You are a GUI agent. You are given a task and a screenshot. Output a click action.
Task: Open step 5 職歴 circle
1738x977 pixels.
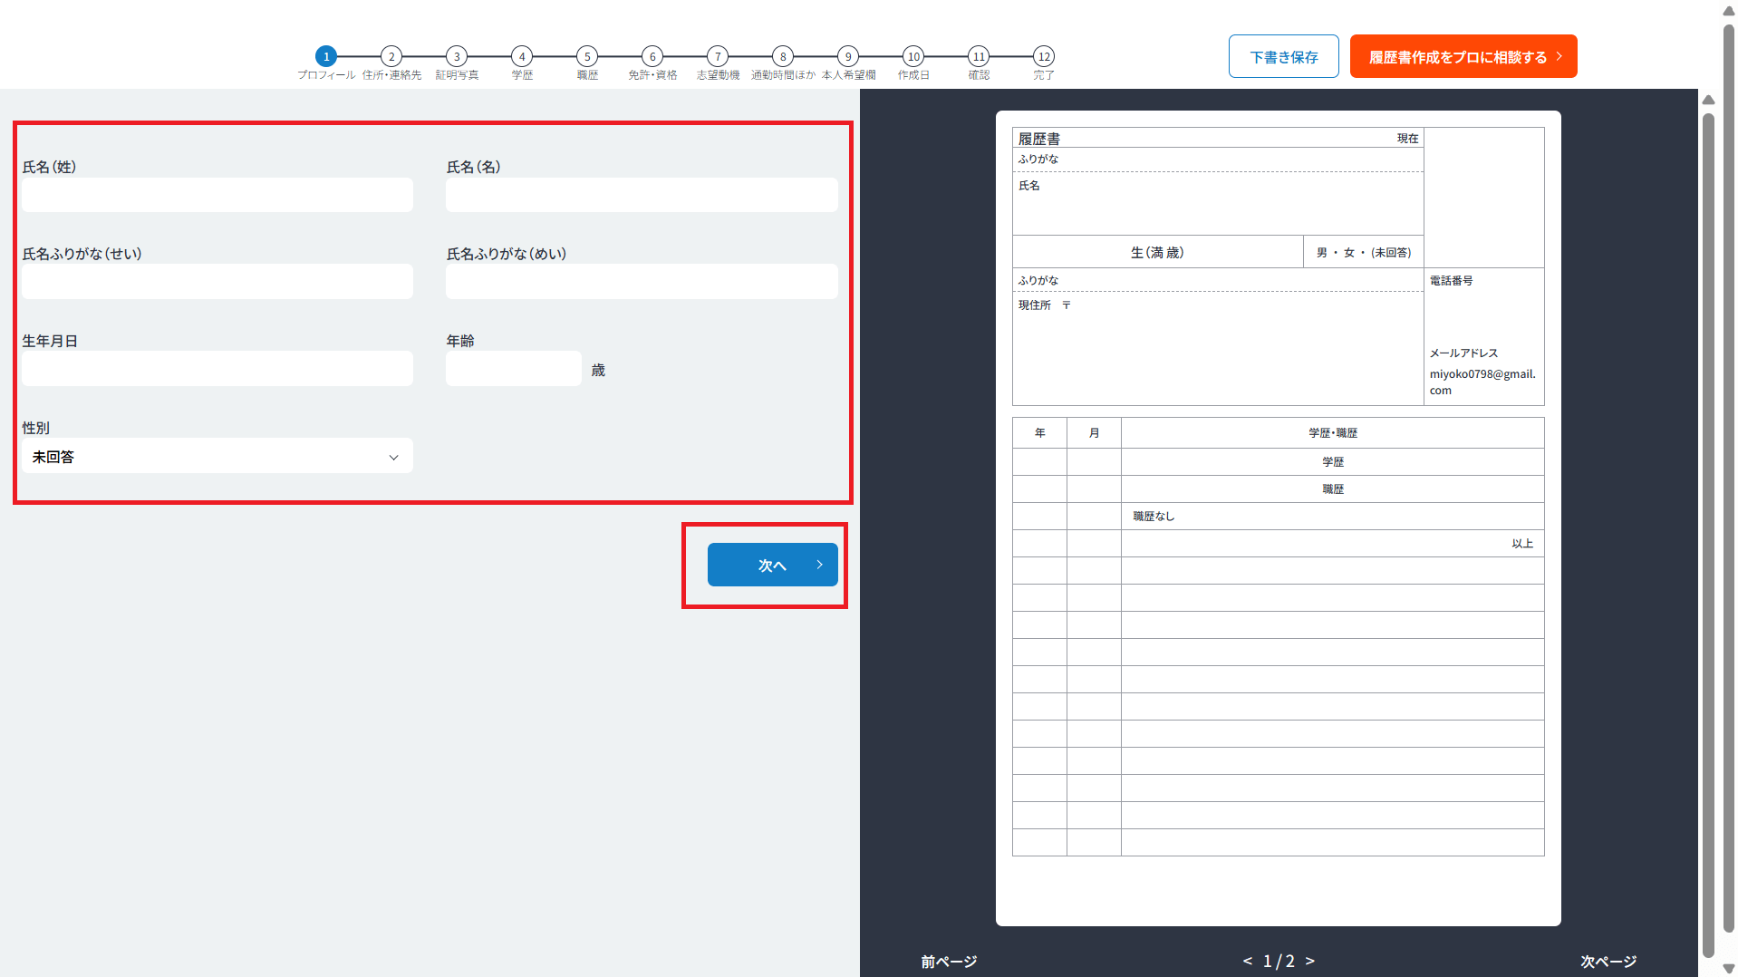coord(587,56)
